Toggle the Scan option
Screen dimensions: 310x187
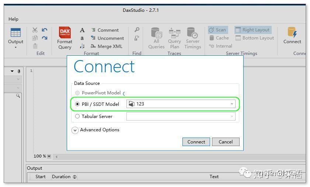(218, 30)
